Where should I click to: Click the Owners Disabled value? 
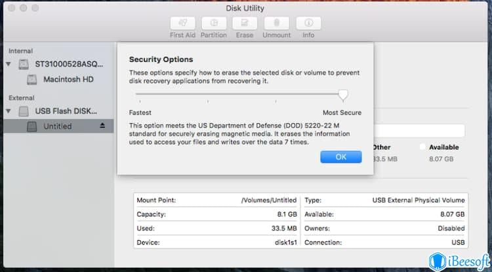point(451,228)
